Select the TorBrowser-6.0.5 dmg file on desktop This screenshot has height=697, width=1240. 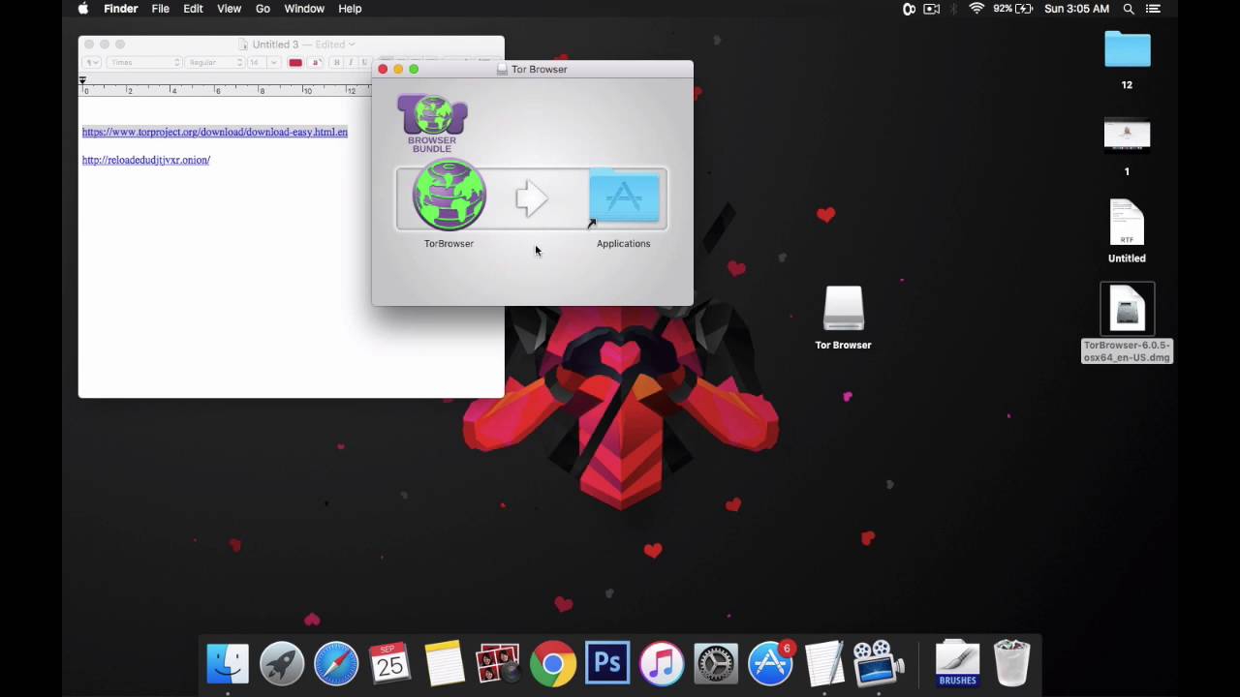coord(1127,310)
